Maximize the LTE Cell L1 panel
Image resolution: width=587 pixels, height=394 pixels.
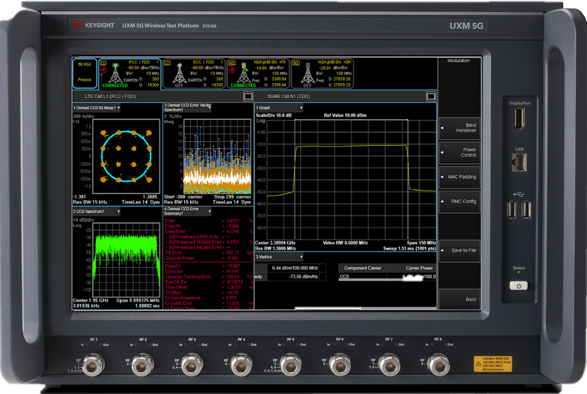tap(248, 96)
